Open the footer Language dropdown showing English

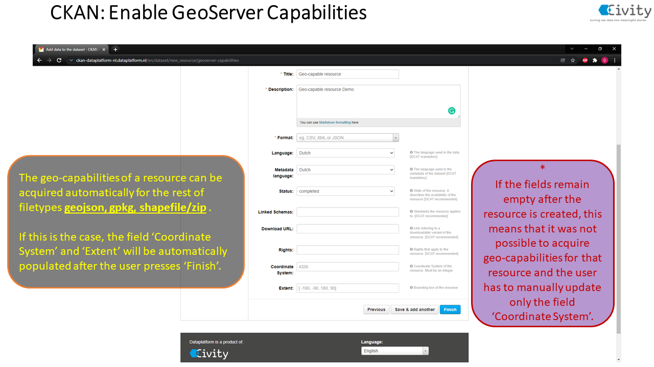click(x=395, y=351)
